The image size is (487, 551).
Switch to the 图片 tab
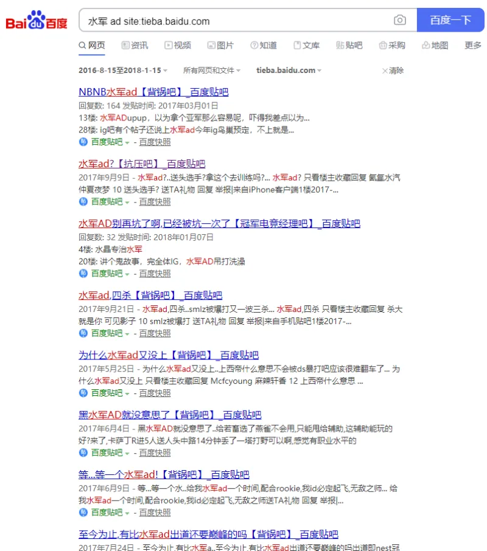[220, 46]
